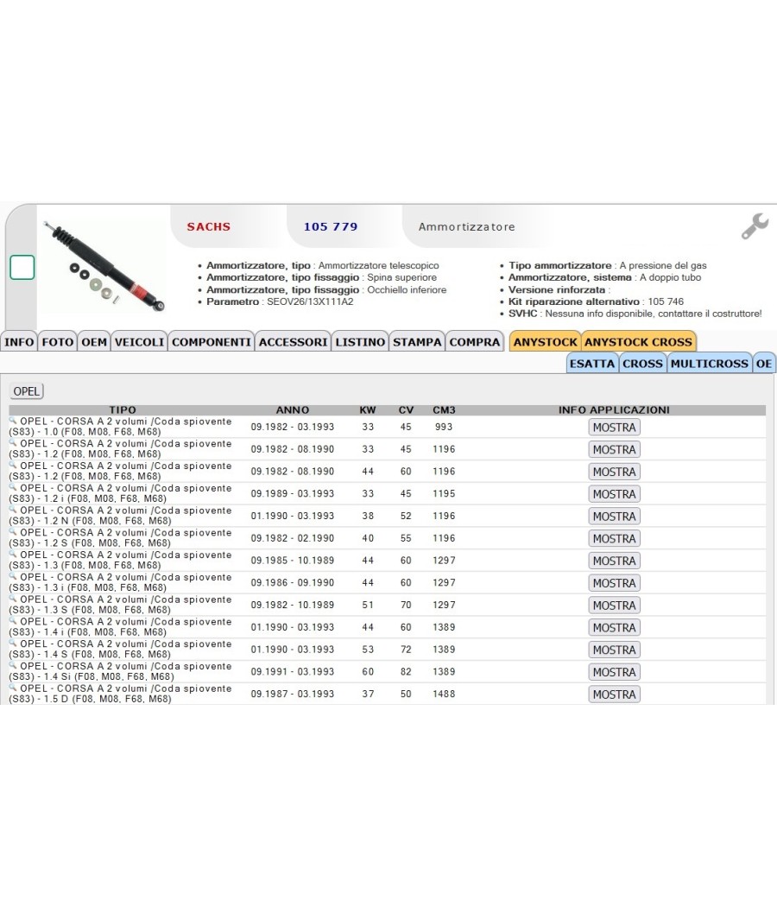Click the magnifier icon on Corsa 1.3 i row

pyautogui.click(x=13, y=577)
